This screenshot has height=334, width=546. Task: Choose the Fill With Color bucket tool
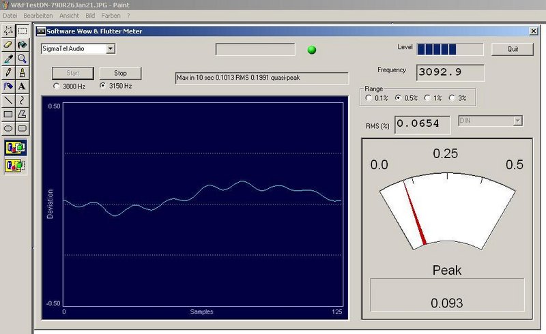[x=23, y=45]
